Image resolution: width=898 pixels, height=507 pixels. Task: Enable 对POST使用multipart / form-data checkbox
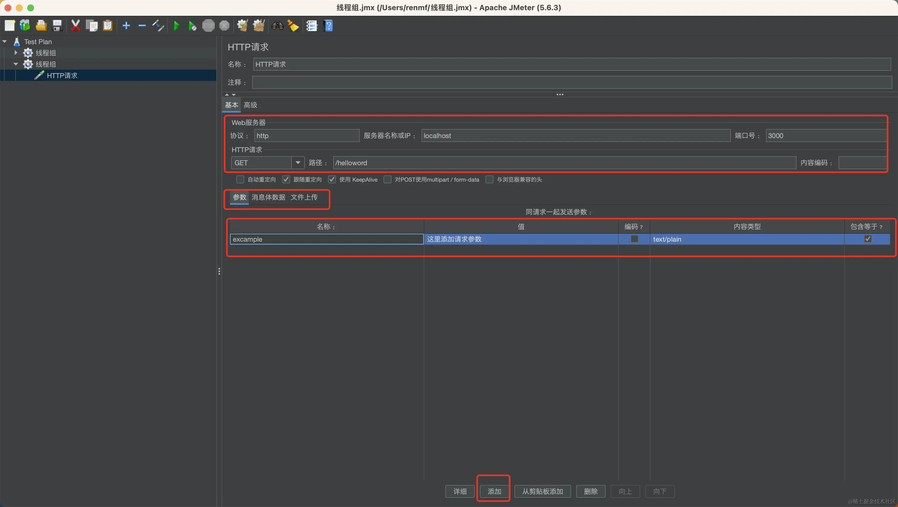click(387, 179)
